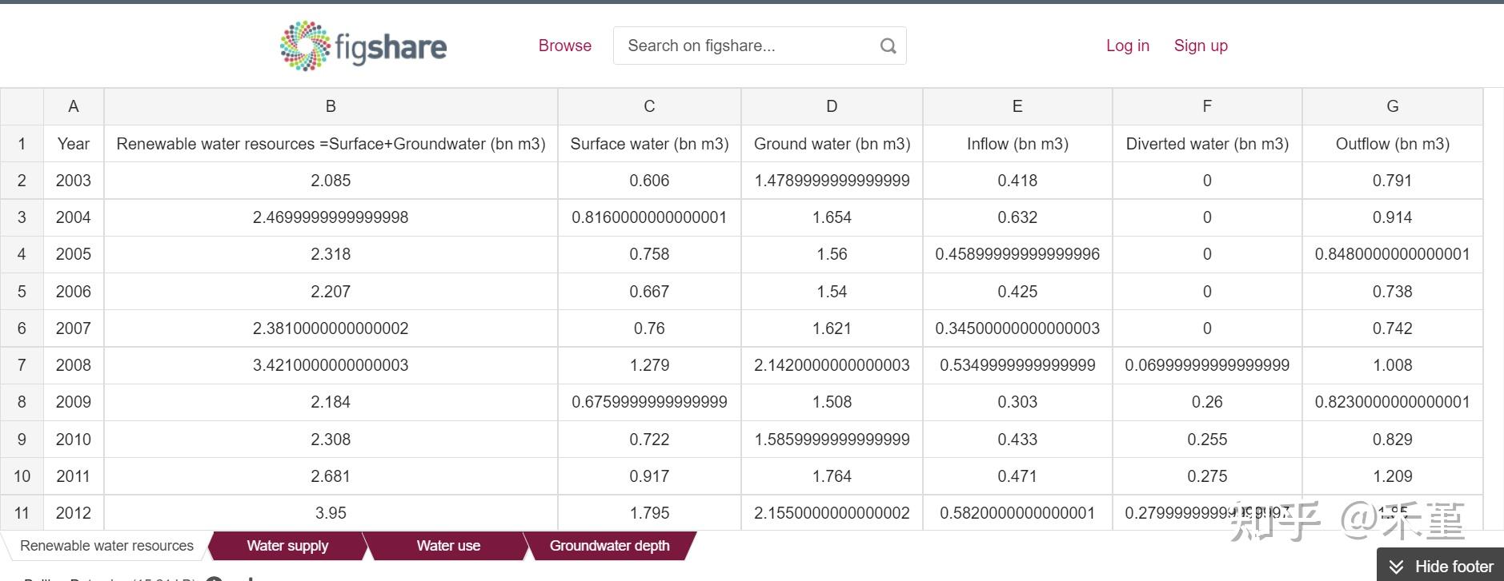Open the Browse link
This screenshot has height=581, width=1504.
tap(564, 46)
